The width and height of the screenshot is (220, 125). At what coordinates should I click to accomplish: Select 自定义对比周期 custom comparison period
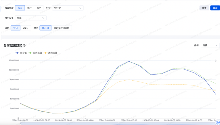pos(61,28)
